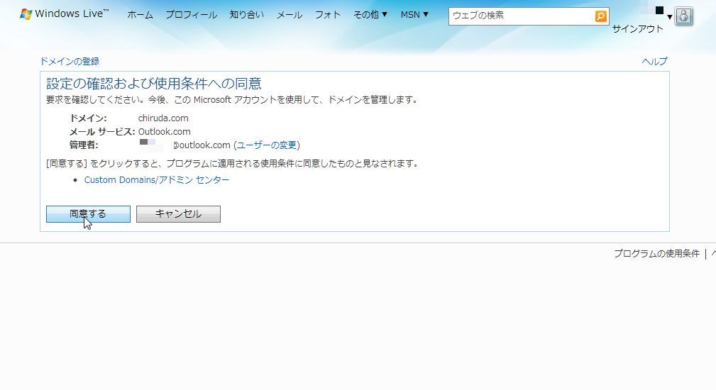Open the user avatar picture icon
The height and width of the screenshot is (390, 716).
pos(683,16)
